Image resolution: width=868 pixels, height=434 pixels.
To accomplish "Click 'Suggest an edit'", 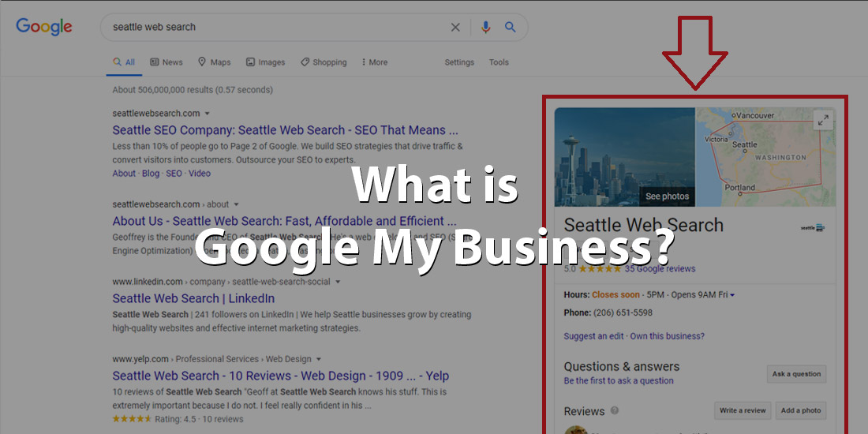I will [593, 336].
